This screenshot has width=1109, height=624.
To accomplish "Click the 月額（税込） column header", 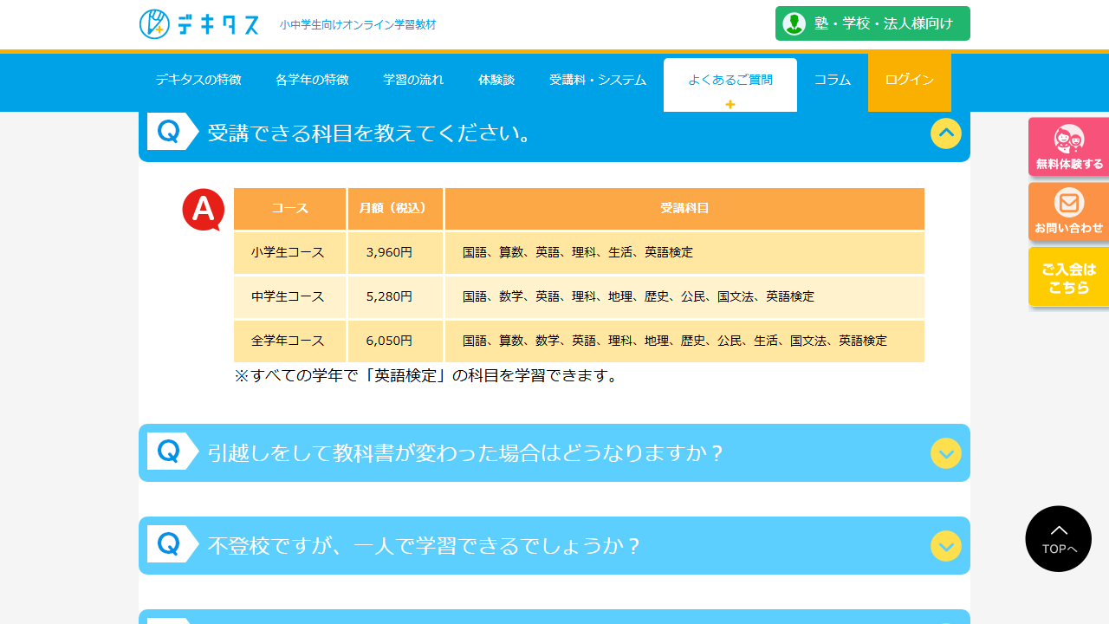I will 395,209.
